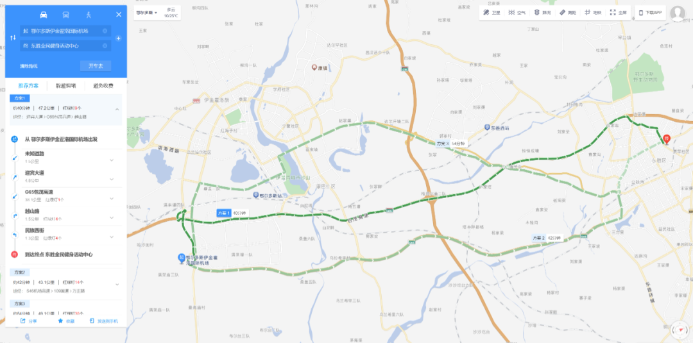Collapse the 方案1 route details chevron
Image resolution: width=693 pixels, height=343 pixels.
click(x=117, y=109)
